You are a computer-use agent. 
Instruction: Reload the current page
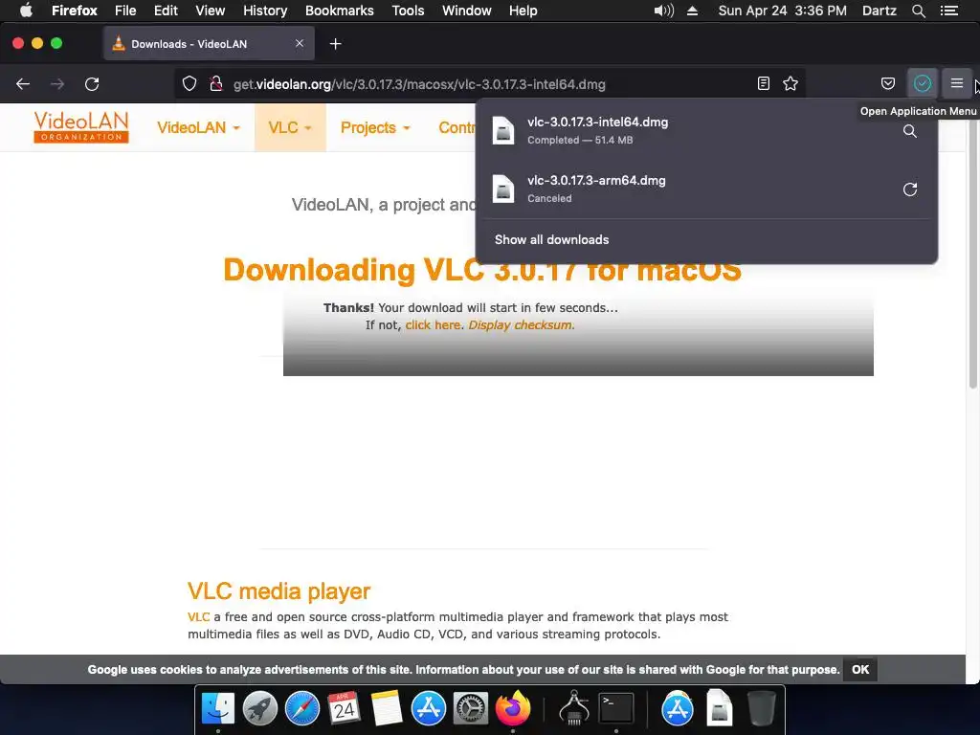click(x=92, y=84)
